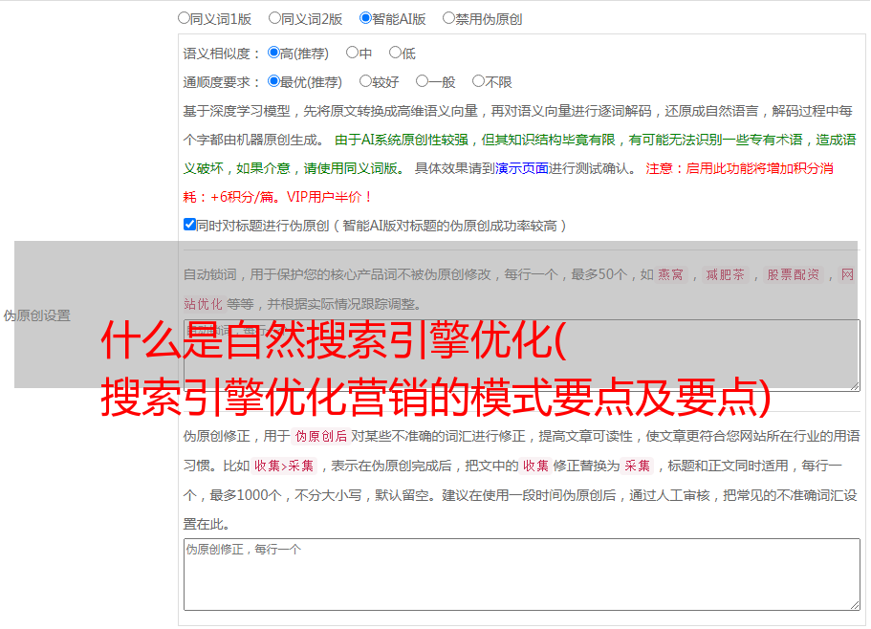Image resolution: width=871 pixels, height=629 pixels.
Task: Set 语义相似度 to 低
Action: (395, 53)
